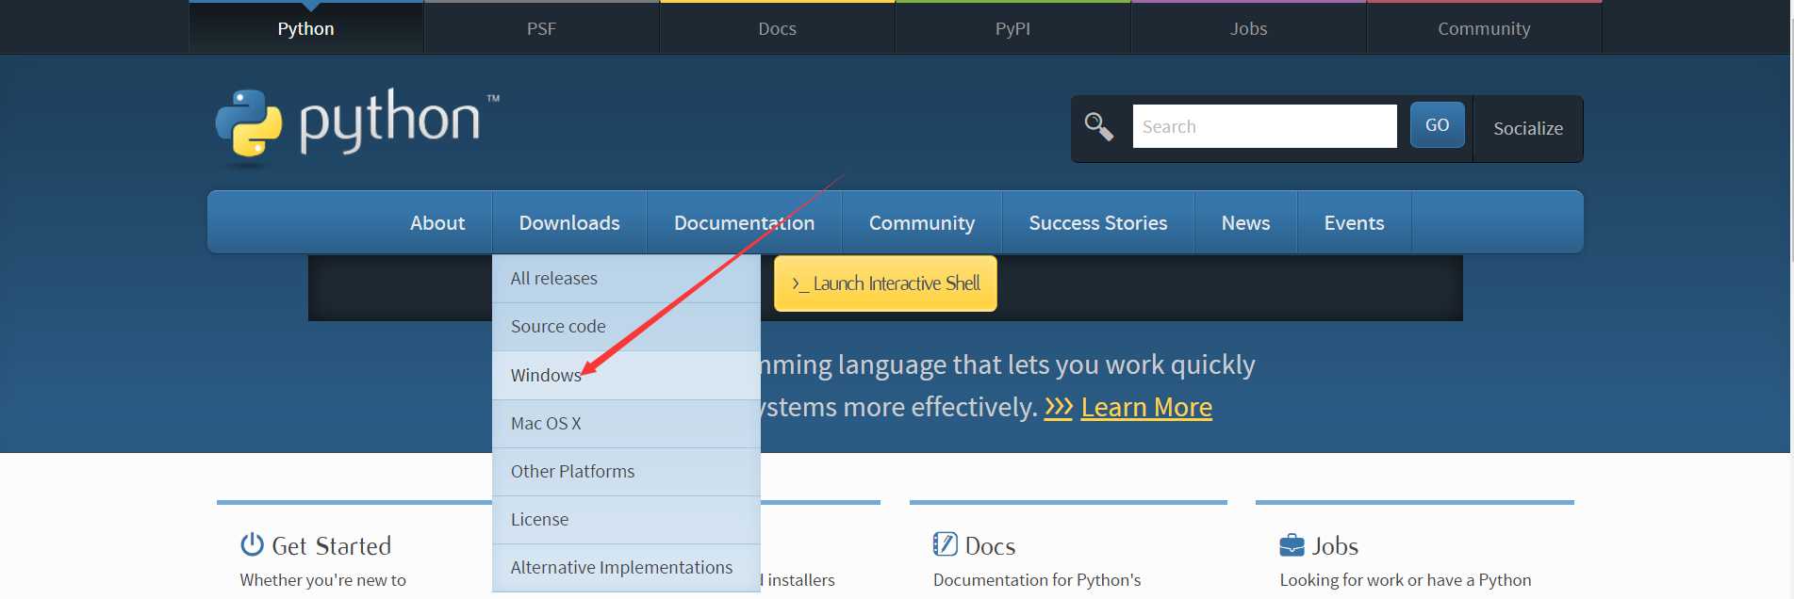The image size is (1794, 599).
Task: Select Source code in Downloads dropdown
Action: pyautogui.click(x=626, y=327)
